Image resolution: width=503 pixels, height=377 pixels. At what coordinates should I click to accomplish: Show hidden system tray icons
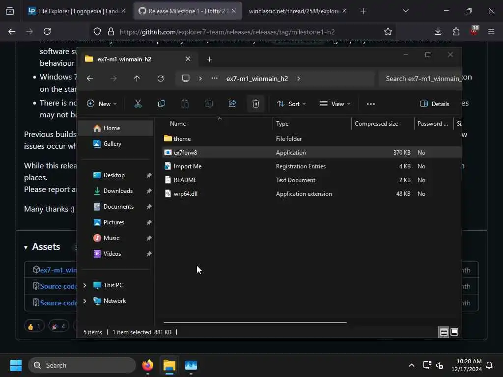tap(411, 365)
